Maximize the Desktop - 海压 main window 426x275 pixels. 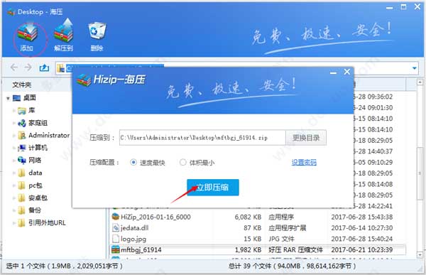[x=404, y=7]
